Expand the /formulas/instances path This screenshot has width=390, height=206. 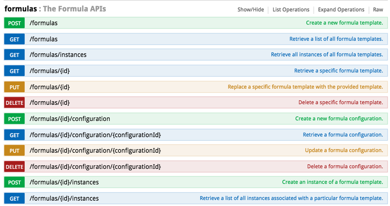[x=58, y=55]
